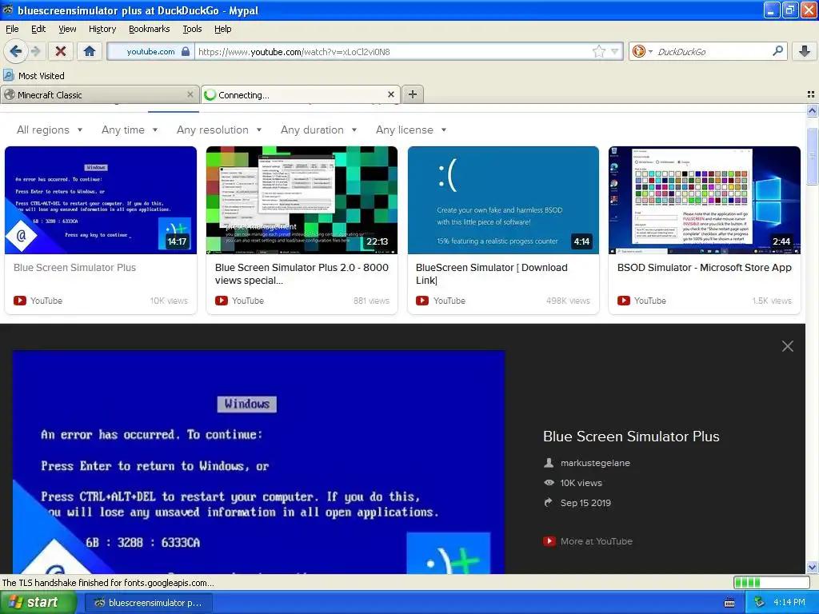Image resolution: width=819 pixels, height=614 pixels.
Task: Open the 14:17 Blue Screen Simulator Plus thumbnail
Action: 101,200
